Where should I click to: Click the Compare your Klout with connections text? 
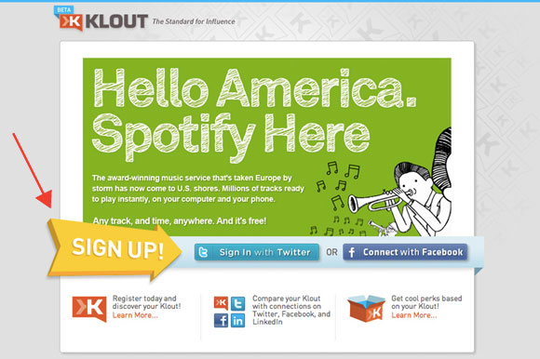291,310
